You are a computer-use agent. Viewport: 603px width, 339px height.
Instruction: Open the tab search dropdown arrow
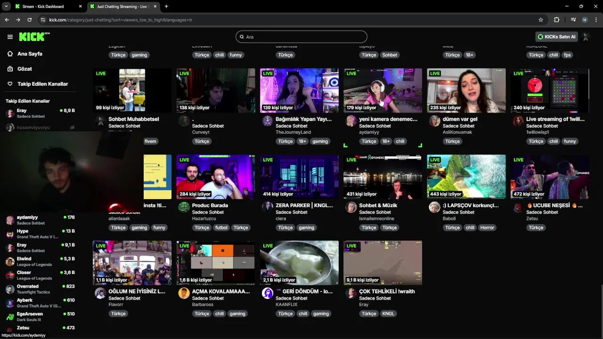tap(6, 7)
